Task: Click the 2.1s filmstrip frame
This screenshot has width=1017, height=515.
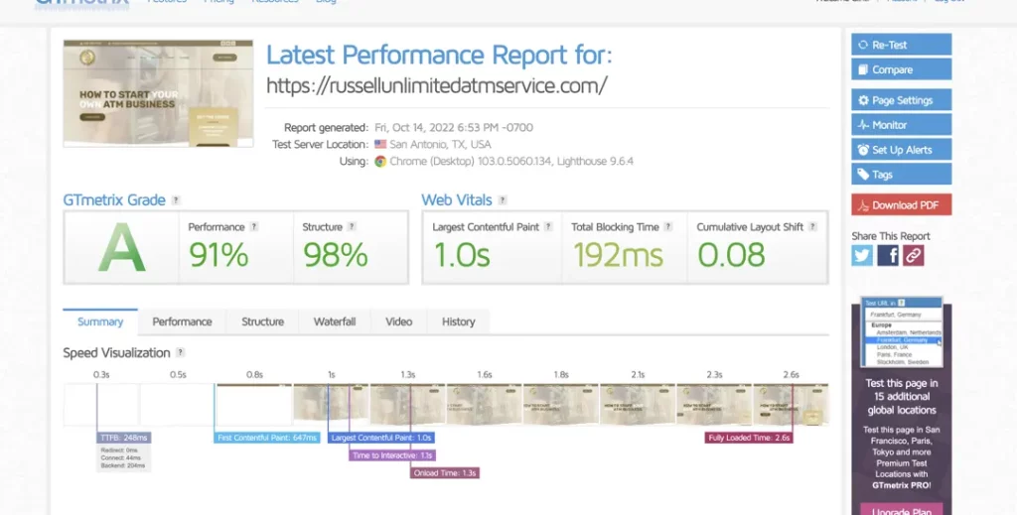Action: click(637, 404)
